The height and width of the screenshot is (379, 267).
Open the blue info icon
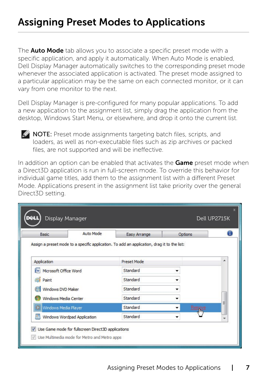pyautogui.click(x=230, y=233)
